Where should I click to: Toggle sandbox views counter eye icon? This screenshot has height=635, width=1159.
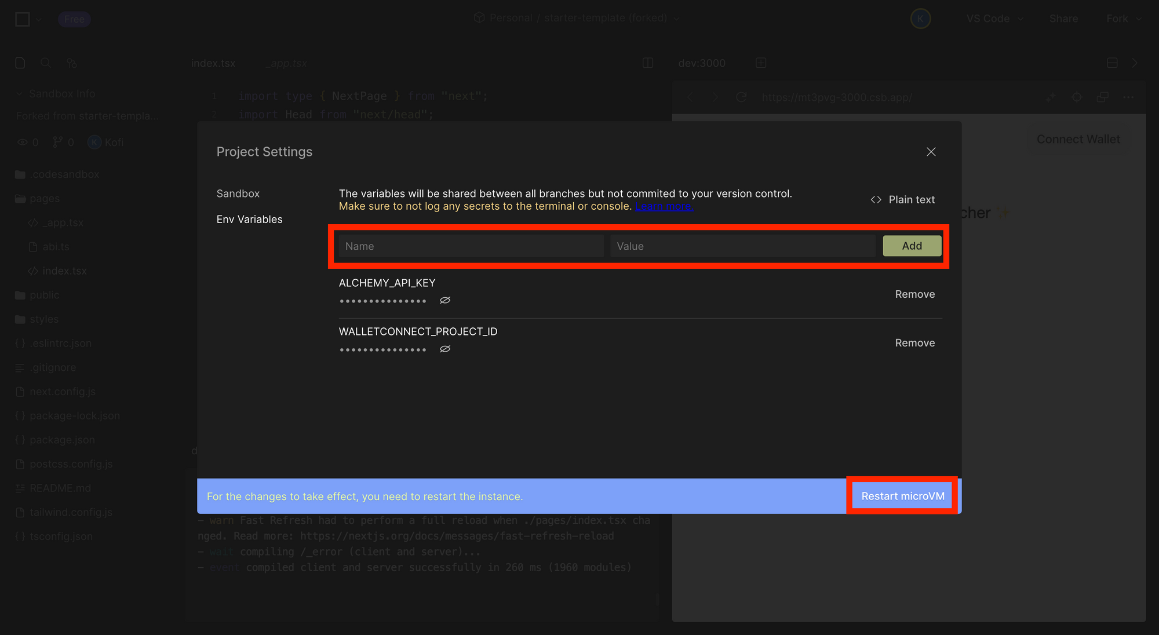(22, 142)
